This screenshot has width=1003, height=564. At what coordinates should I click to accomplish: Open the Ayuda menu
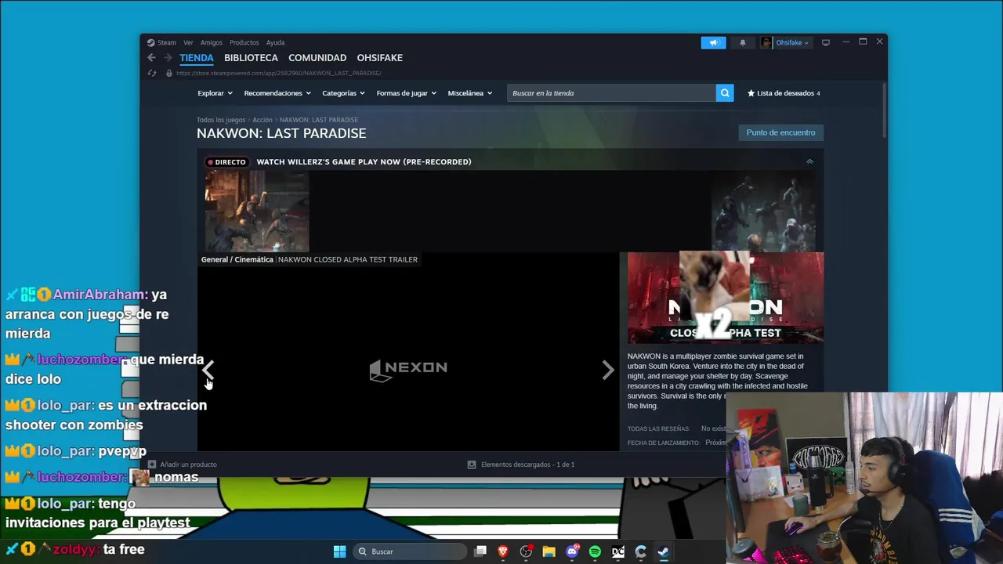coord(275,42)
